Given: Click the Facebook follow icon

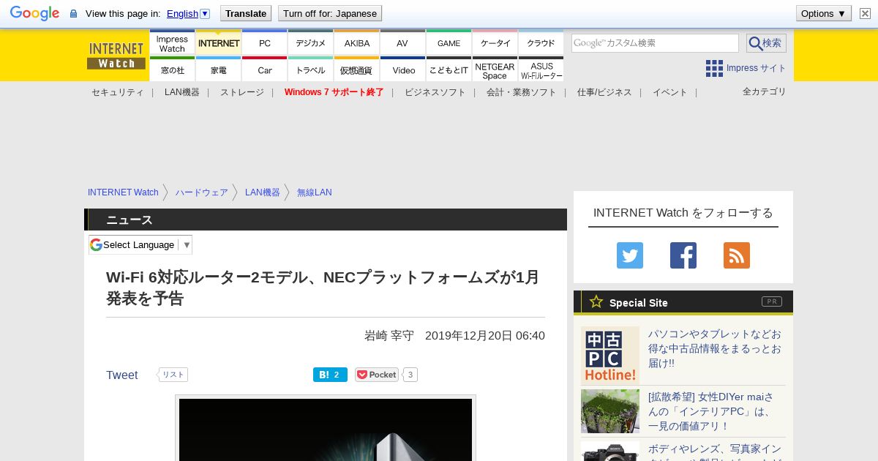Looking at the screenshot, I should pyautogui.click(x=683, y=255).
